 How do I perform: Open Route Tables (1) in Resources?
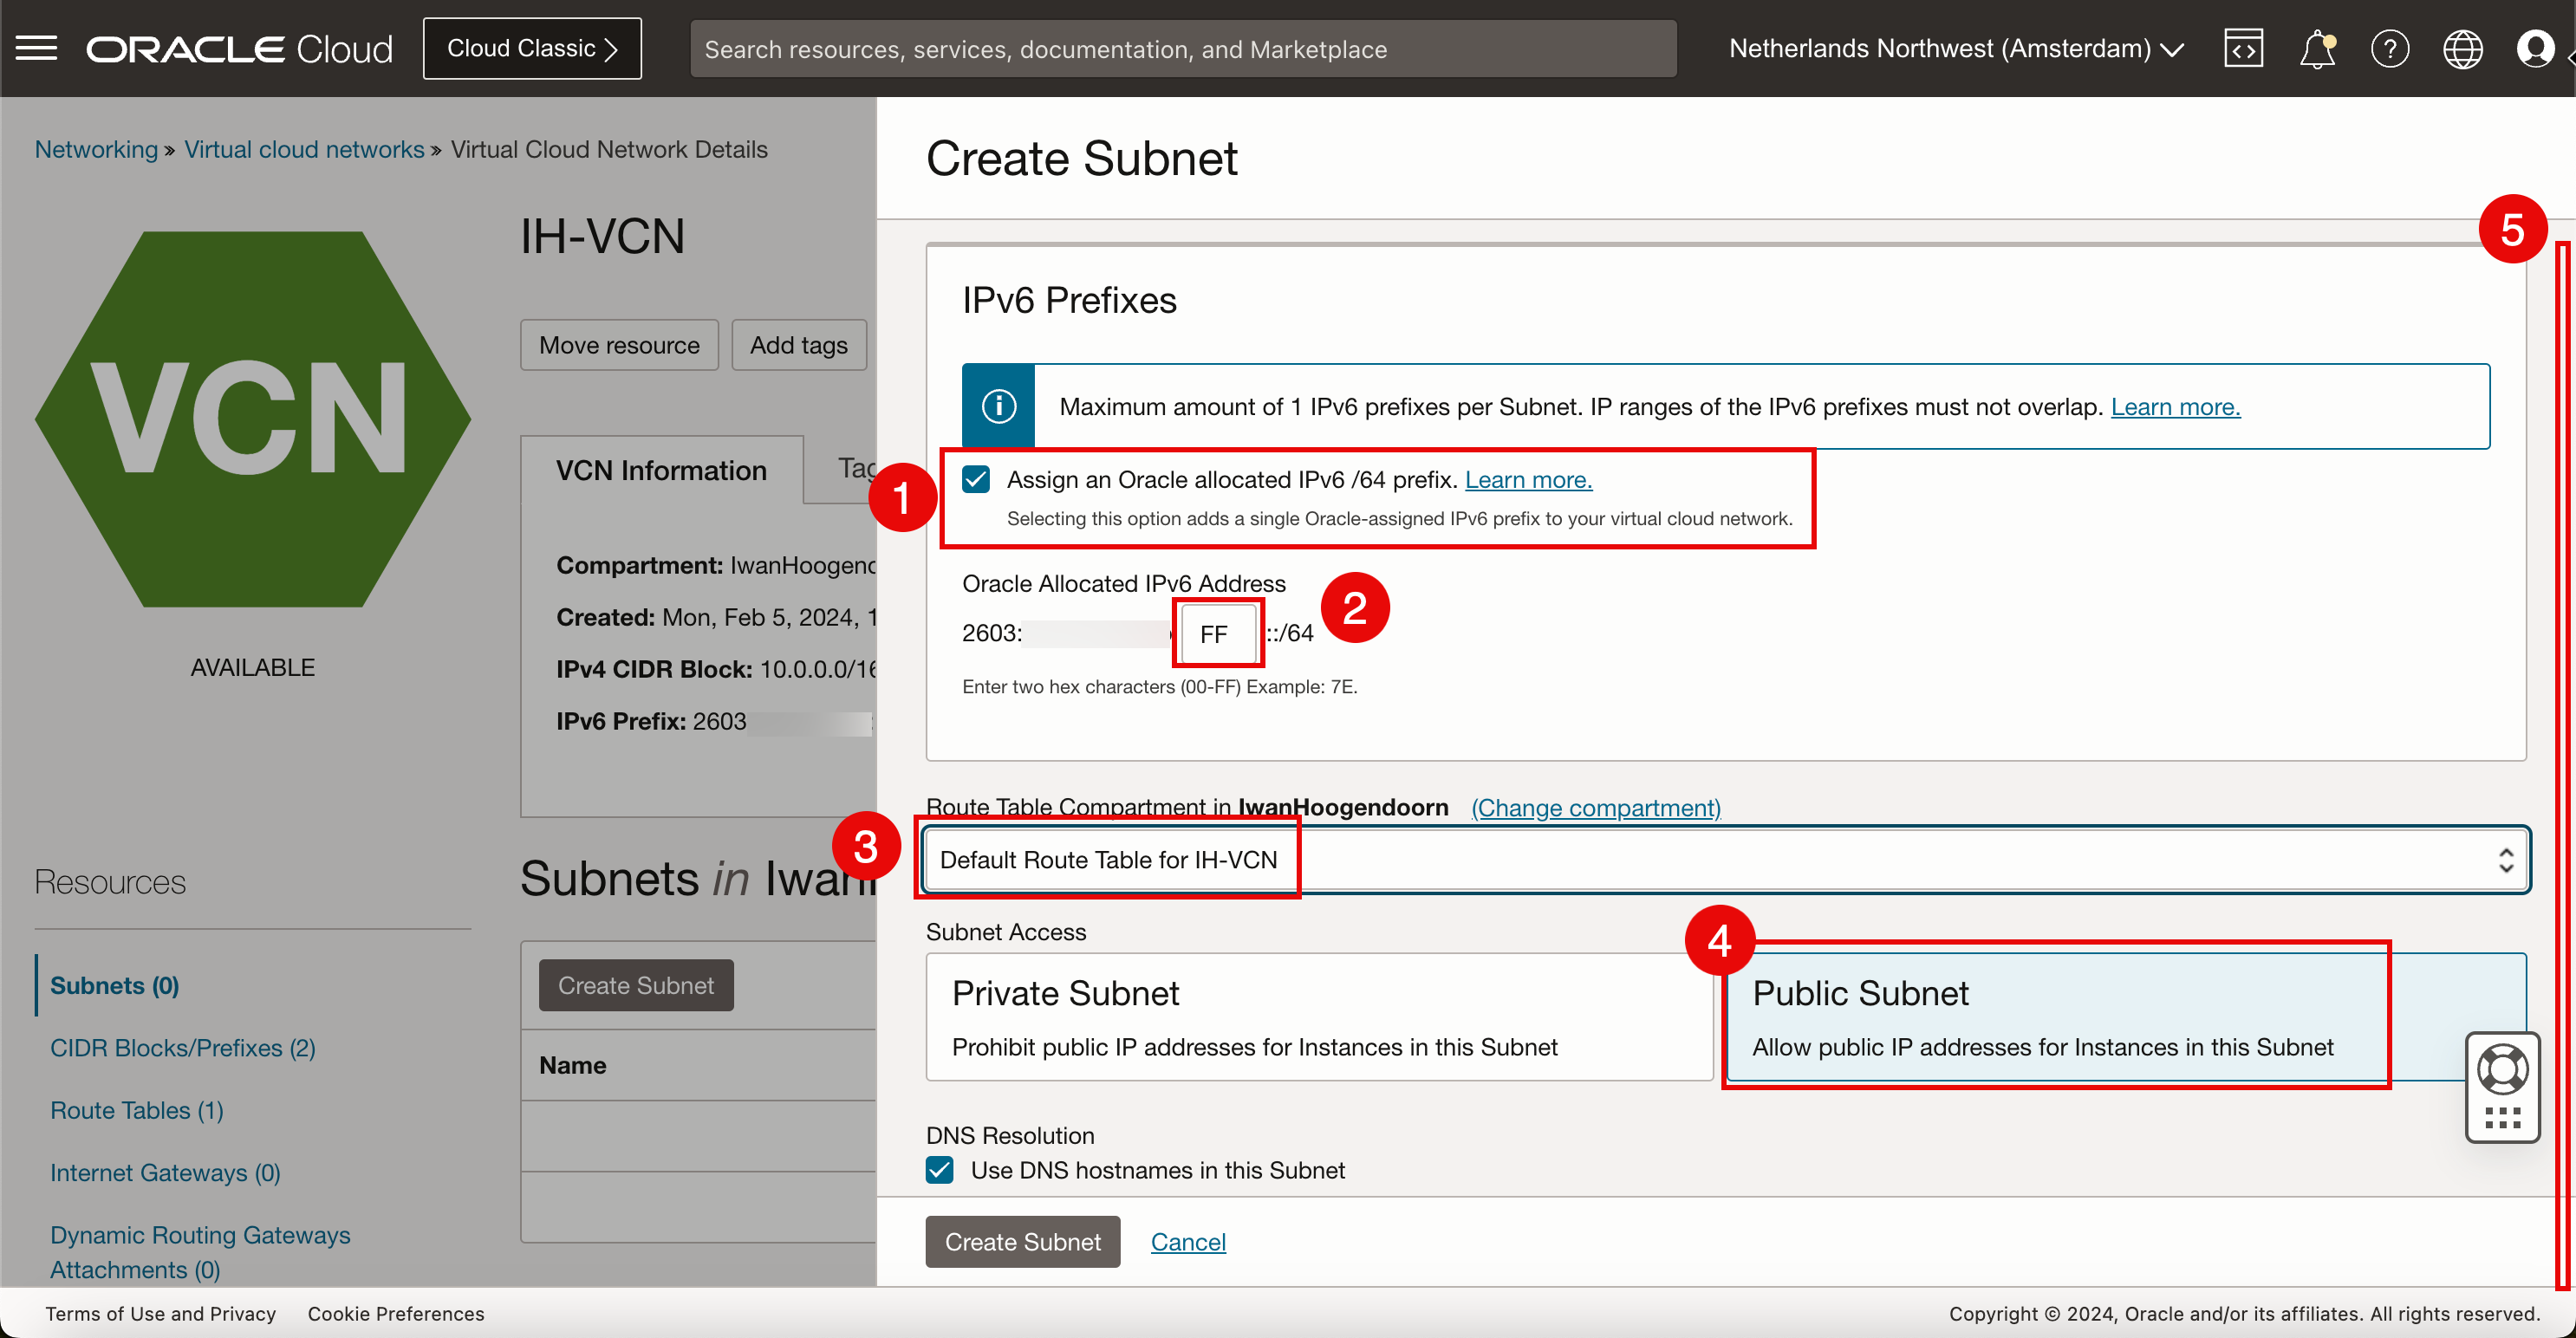[137, 1110]
